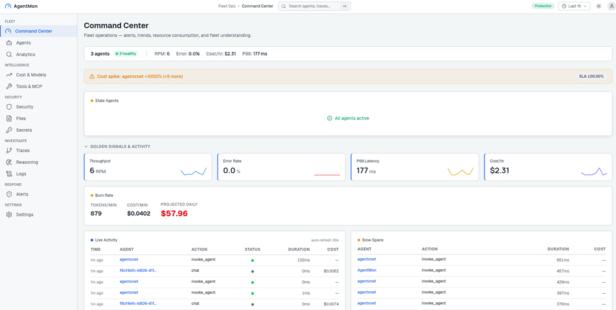Image resolution: width=616 pixels, height=310 pixels.
Task: Toggle the light/dark theme sun icon
Action: click(x=599, y=6)
